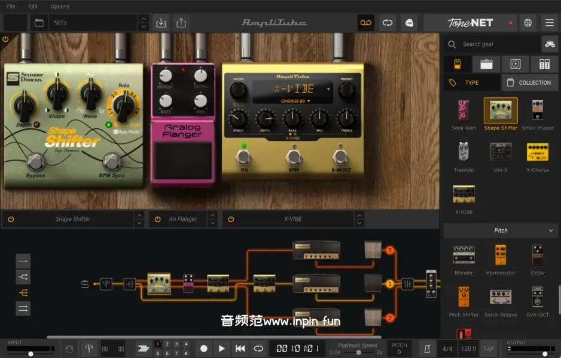Open X-VIBE model dropdown on pedal display
Viewport: 561px width, 358px height.
click(328, 89)
